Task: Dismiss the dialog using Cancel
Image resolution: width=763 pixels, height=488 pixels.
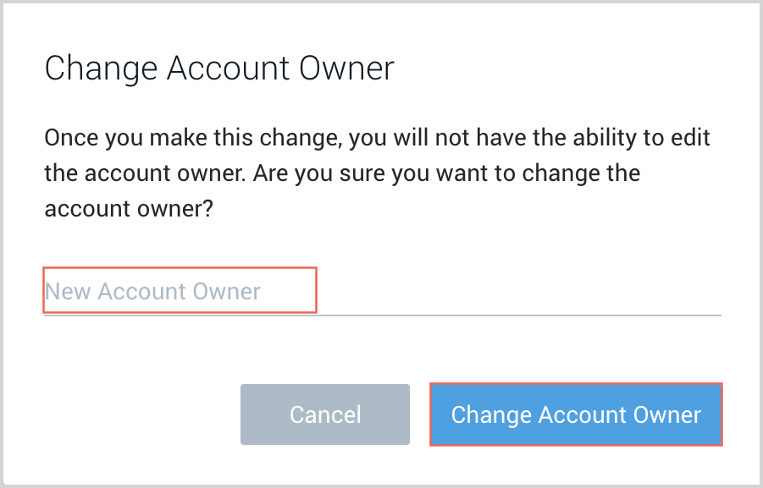Action: click(x=324, y=414)
